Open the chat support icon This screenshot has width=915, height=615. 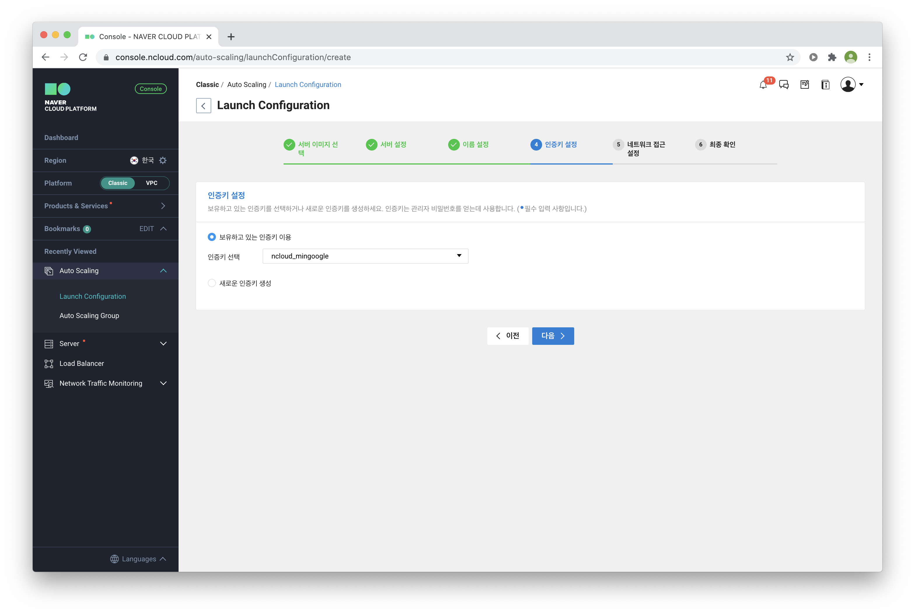tap(784, 85)
